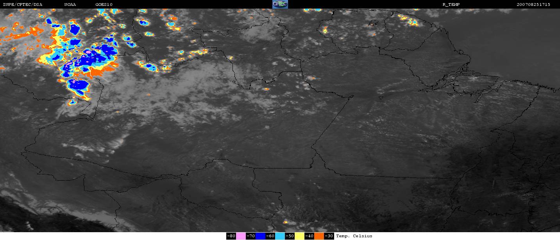Click the -50 value in the legend
Screen dimensions: 560x240
tap(290, 236)
